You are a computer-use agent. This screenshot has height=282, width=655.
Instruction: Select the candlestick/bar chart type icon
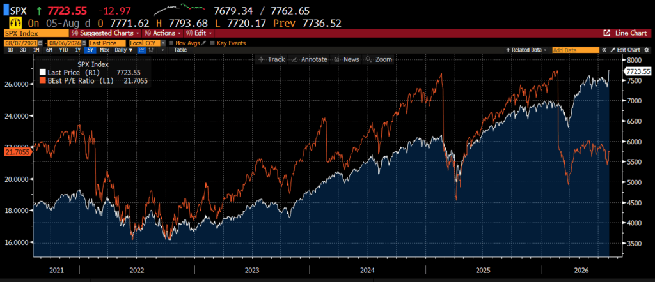[151, 50]
